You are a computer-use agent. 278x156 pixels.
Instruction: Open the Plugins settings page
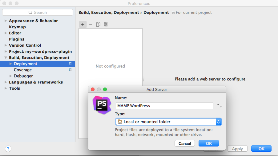pyautogui.click(x=17, y=39)
